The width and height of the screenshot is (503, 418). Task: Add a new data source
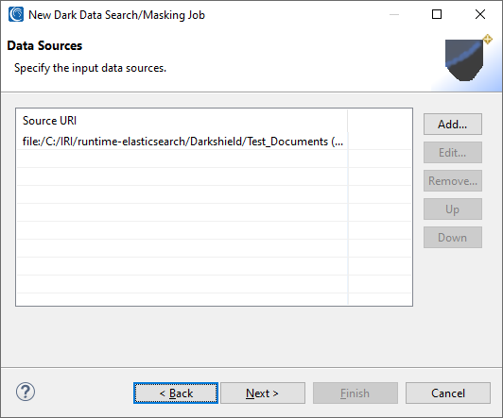[x=453, y=125]
